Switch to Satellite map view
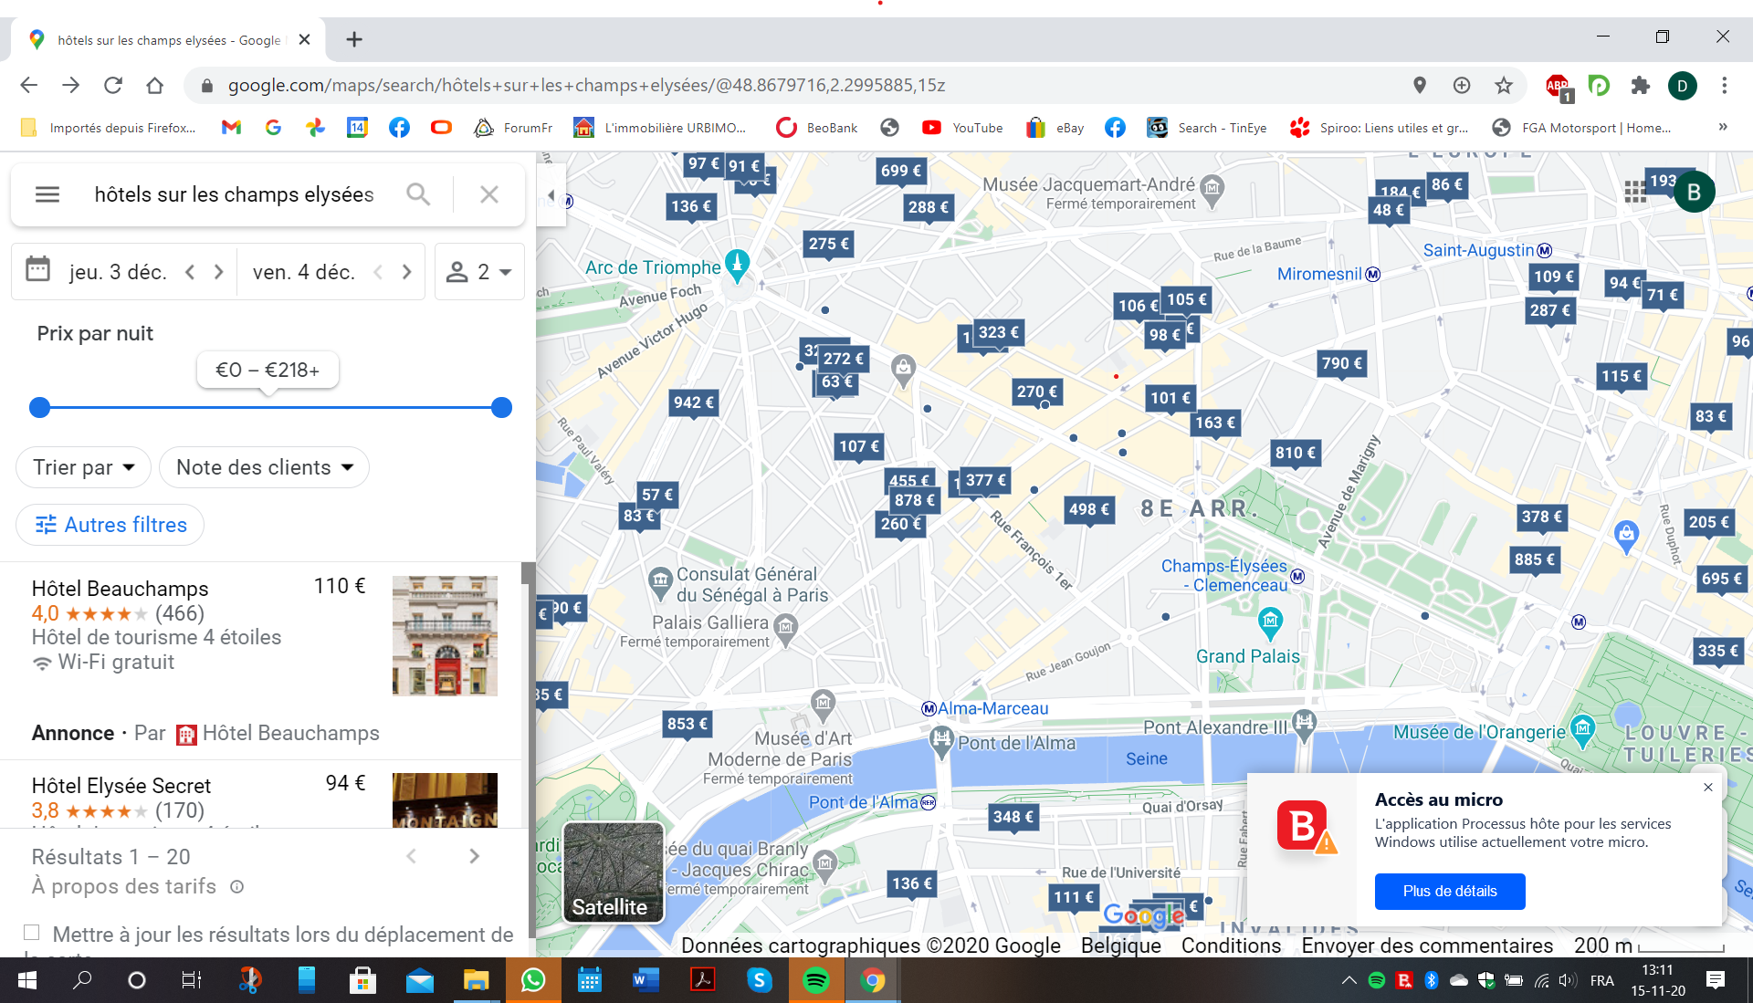This screenshot has width=1753, height=1003. [x=613, y=872]
